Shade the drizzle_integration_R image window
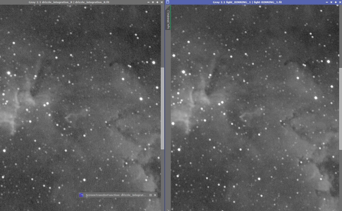The height and width of the screenshot is (211, 342). pyautogui.click(x=153, y=2)
